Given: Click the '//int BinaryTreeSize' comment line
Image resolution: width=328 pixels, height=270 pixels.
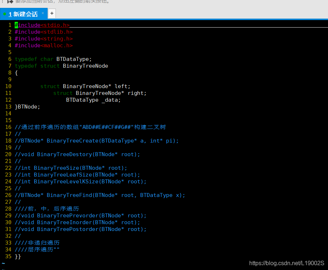Looking at the screenshot, I should (71, 168).
